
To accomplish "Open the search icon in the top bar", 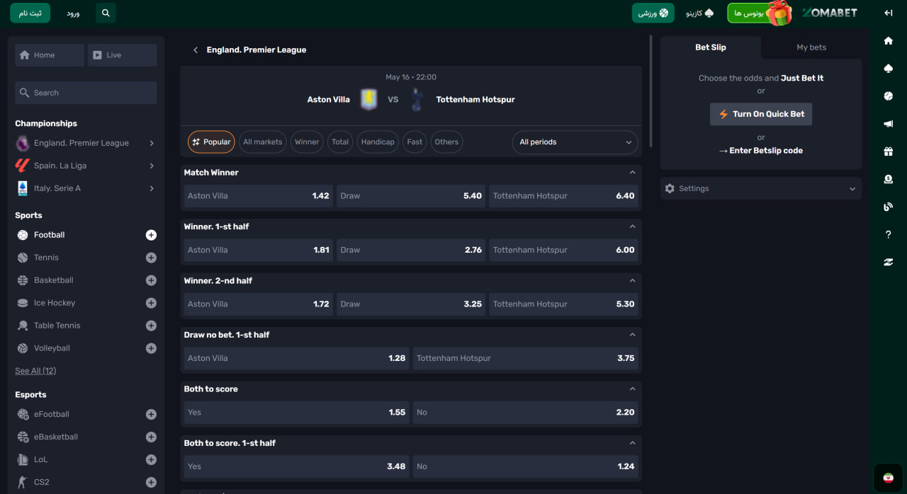I will tap(105, 13).
